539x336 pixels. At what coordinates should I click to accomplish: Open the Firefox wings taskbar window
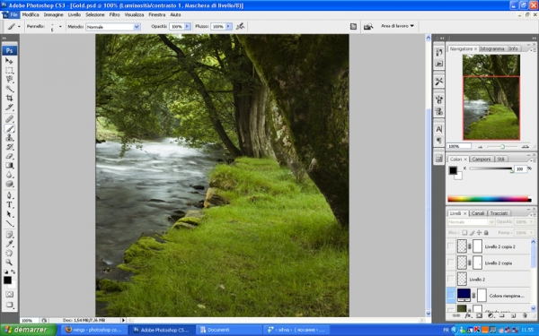tap(93, 330)
